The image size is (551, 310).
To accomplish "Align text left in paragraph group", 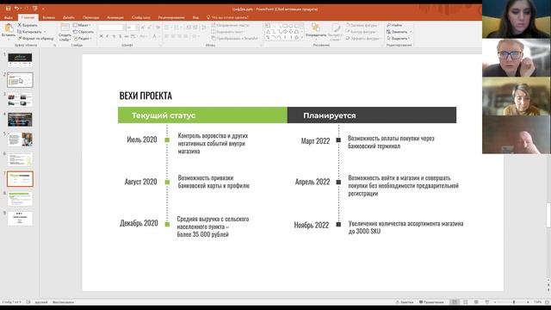I will click(166, 36).
